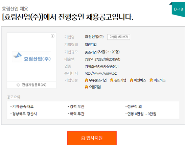Add company via 관심기업등록(27)

pyautogui.click(x=31, y=85)
